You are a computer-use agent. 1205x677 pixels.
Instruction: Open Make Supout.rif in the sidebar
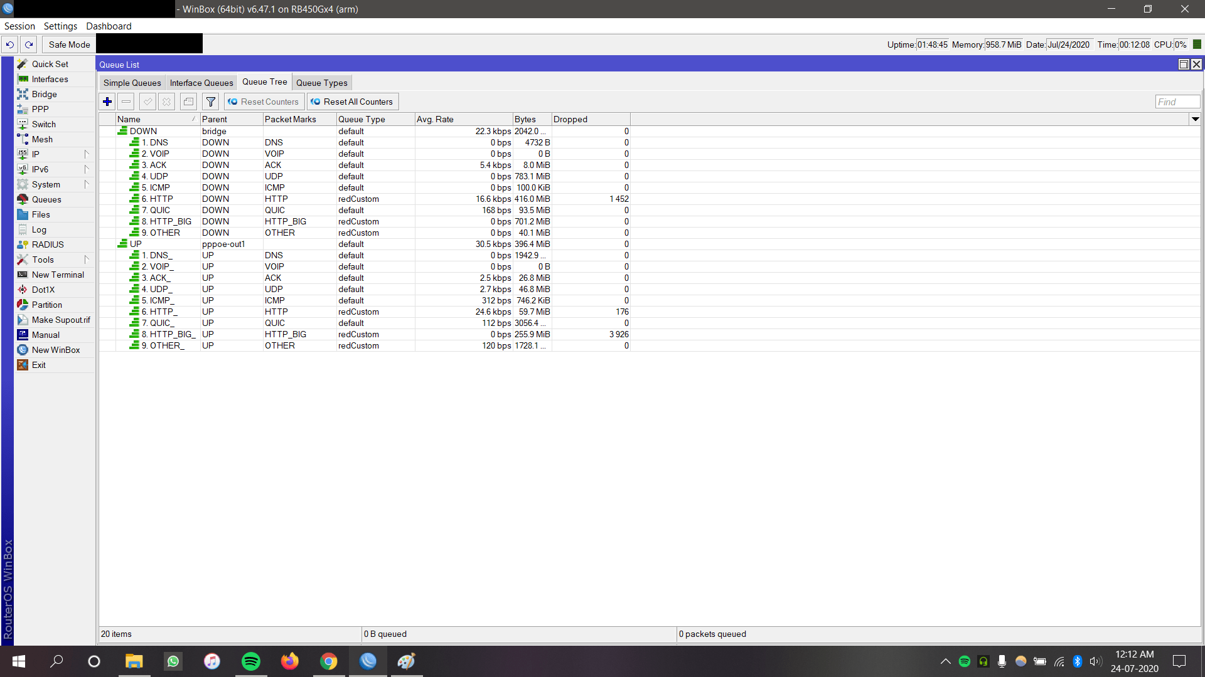pyautogui.click(x=61, y=320)
